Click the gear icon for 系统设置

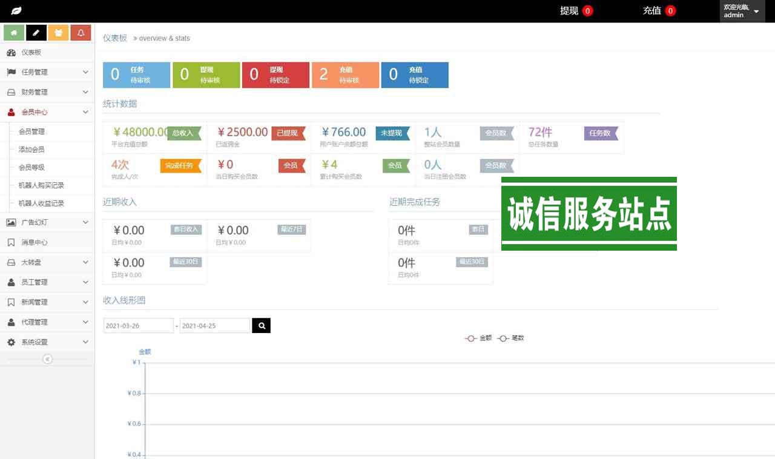tap(11, 342)
